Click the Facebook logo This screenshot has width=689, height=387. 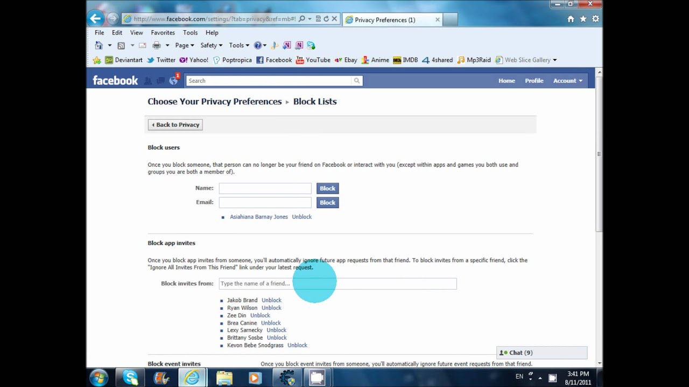tap(115, 81)
